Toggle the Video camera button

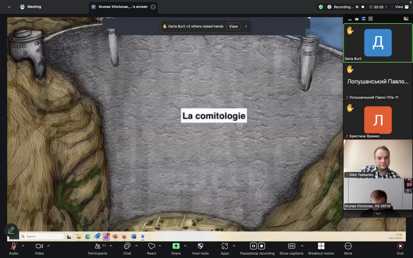tap(39, 246)
